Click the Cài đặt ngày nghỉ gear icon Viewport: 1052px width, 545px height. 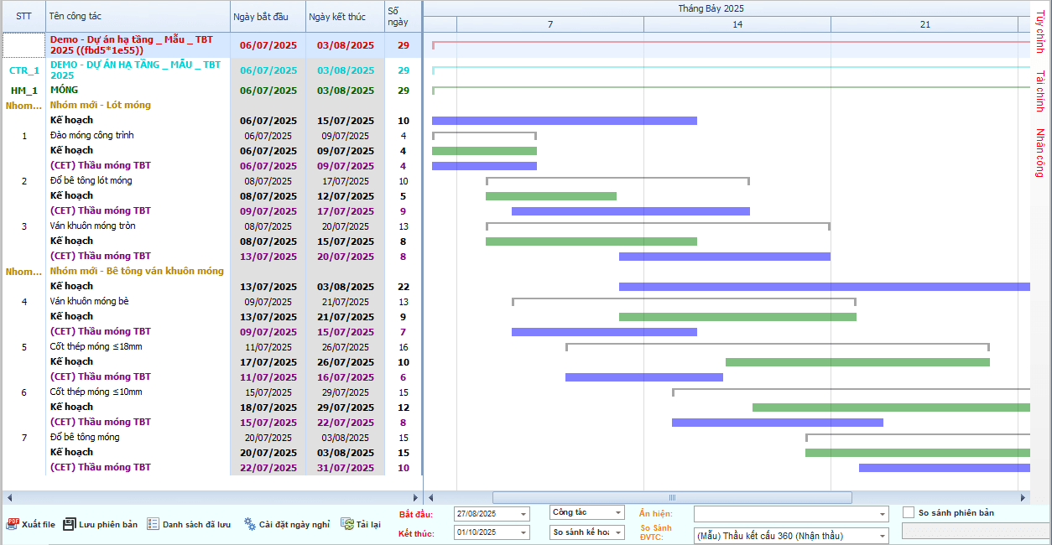[250, 524]
